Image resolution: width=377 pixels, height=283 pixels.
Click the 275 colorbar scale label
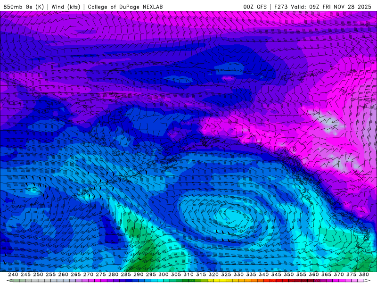[x=101, y=275]
